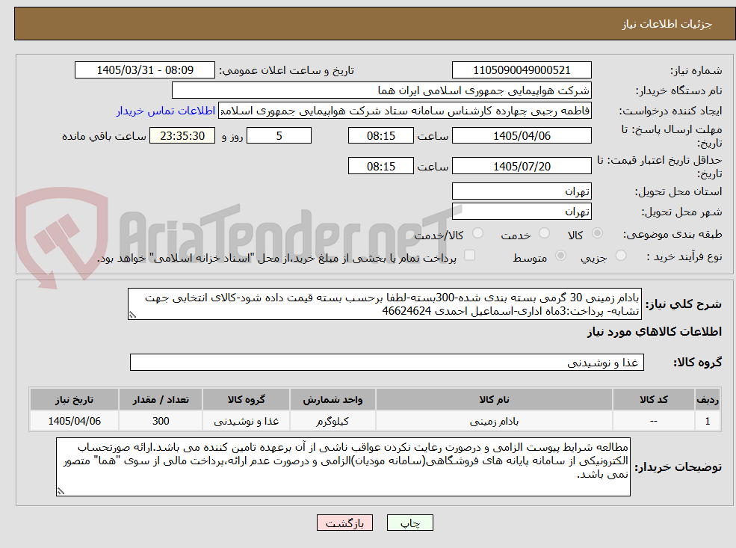736x548 pixels.
Task: Click the resize handle of description box
Action: tap(132, 315)
